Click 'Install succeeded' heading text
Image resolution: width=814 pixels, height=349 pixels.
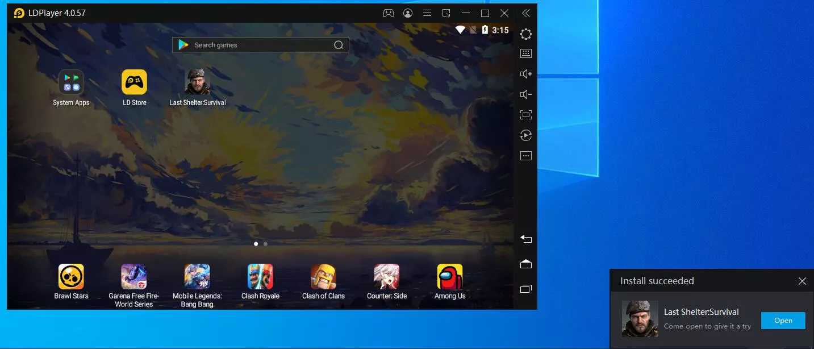pyautogui.click(x=657, y=281)
